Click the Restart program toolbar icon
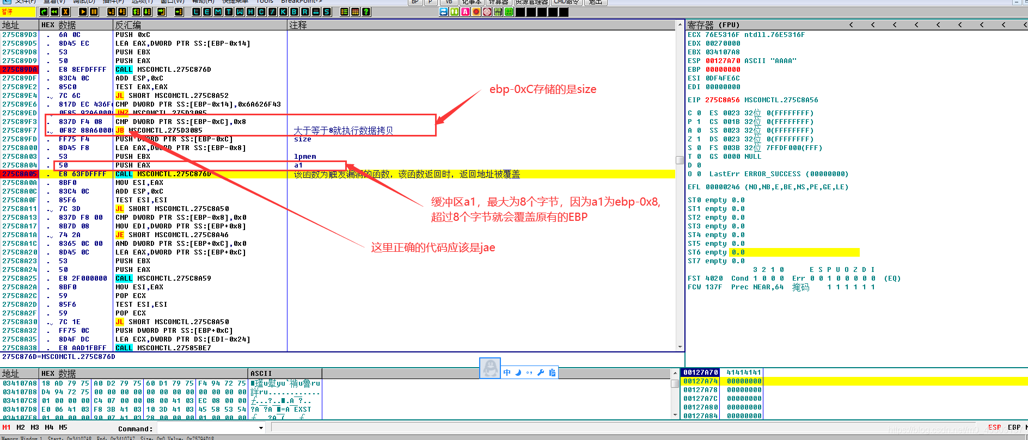This screenshot has width=1028, height=440. coord(44,12)
